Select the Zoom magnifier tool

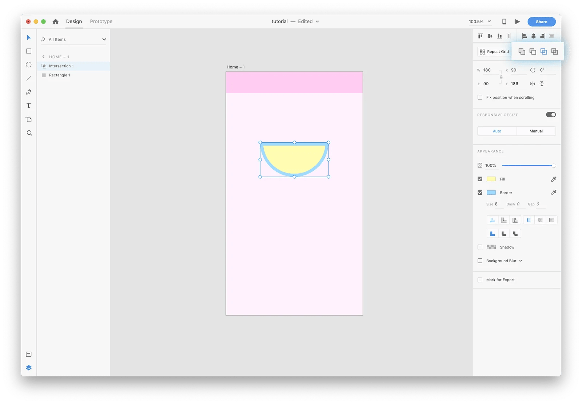pos(29,133)
